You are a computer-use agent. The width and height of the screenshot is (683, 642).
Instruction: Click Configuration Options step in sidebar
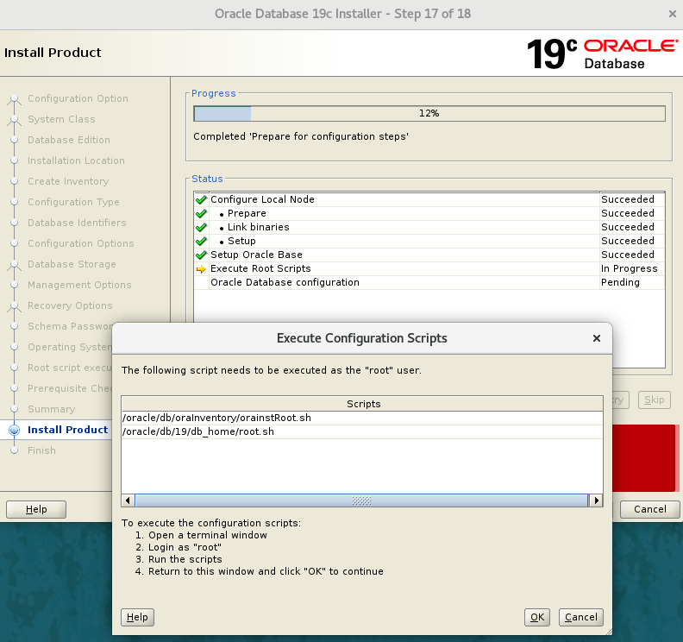81,243
